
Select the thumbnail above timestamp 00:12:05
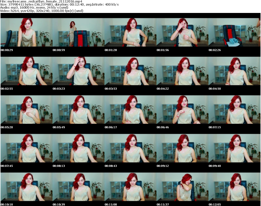coord(234,187)
